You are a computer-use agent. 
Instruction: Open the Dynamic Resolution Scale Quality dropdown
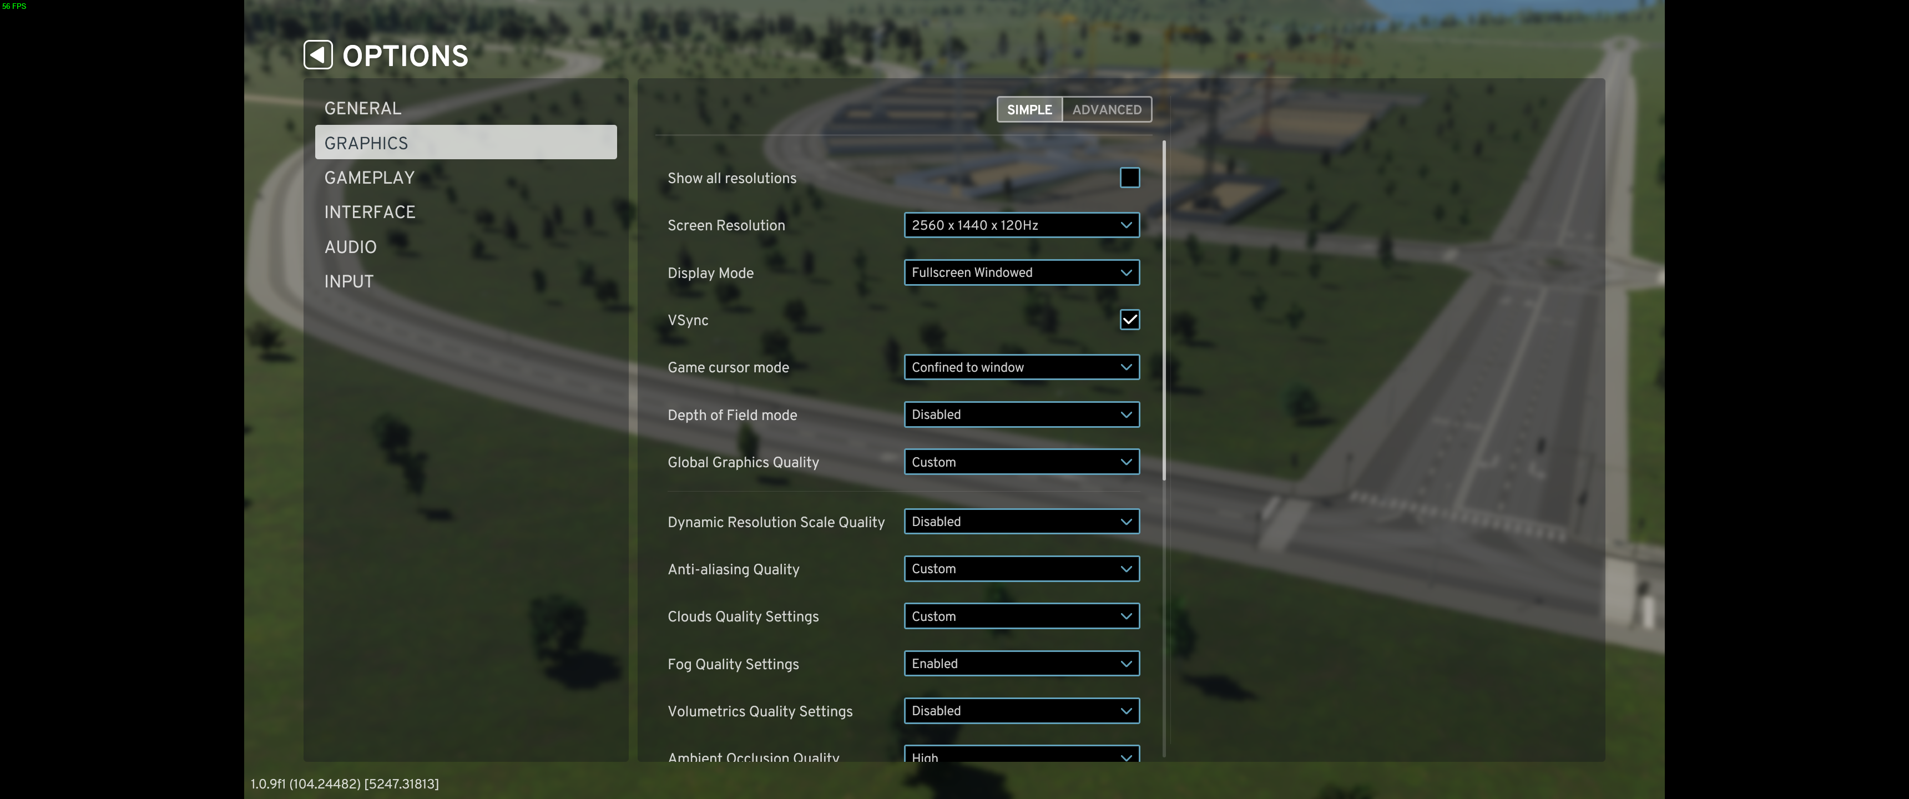[1021, 521]
